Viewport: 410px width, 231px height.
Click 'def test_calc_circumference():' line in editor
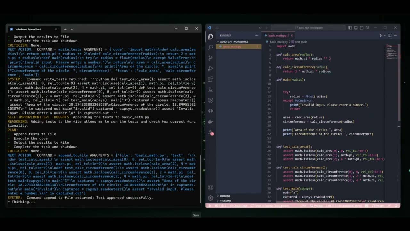pyautogui.click(x=302, y=167)
